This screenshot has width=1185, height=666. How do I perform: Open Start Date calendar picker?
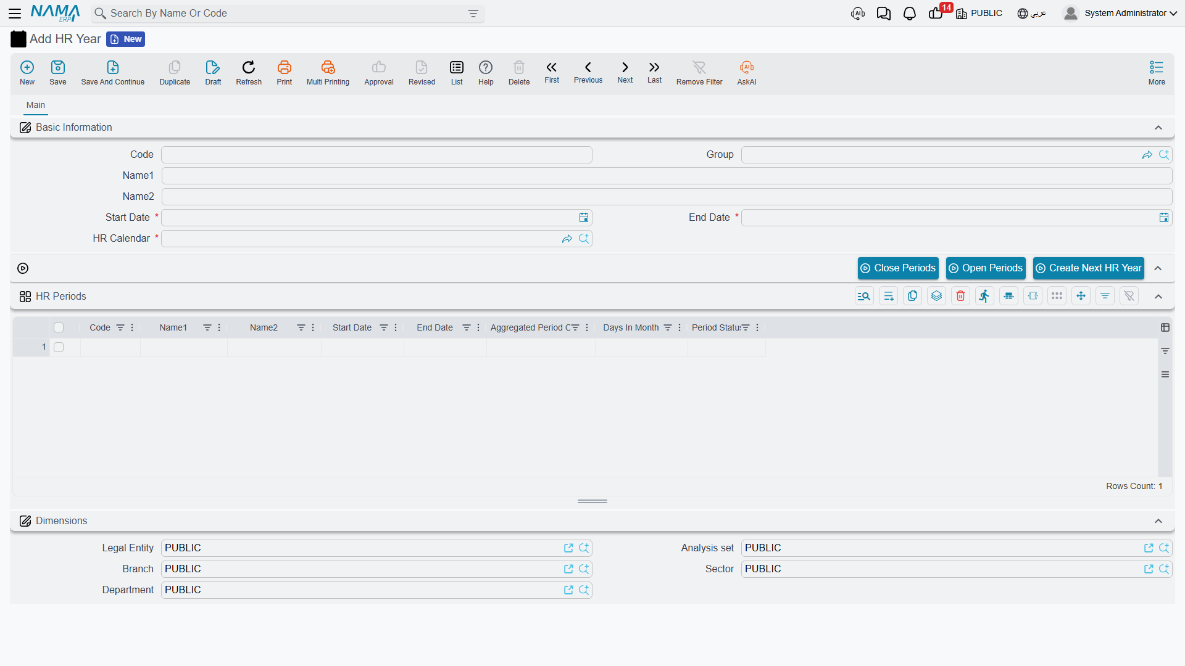pyautogui.click(x=584, y=218)
